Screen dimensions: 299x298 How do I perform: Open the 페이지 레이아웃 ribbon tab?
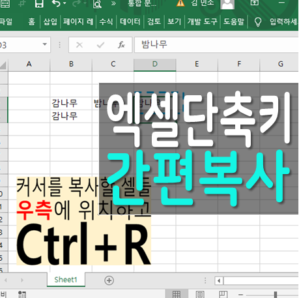coord(78,22)
